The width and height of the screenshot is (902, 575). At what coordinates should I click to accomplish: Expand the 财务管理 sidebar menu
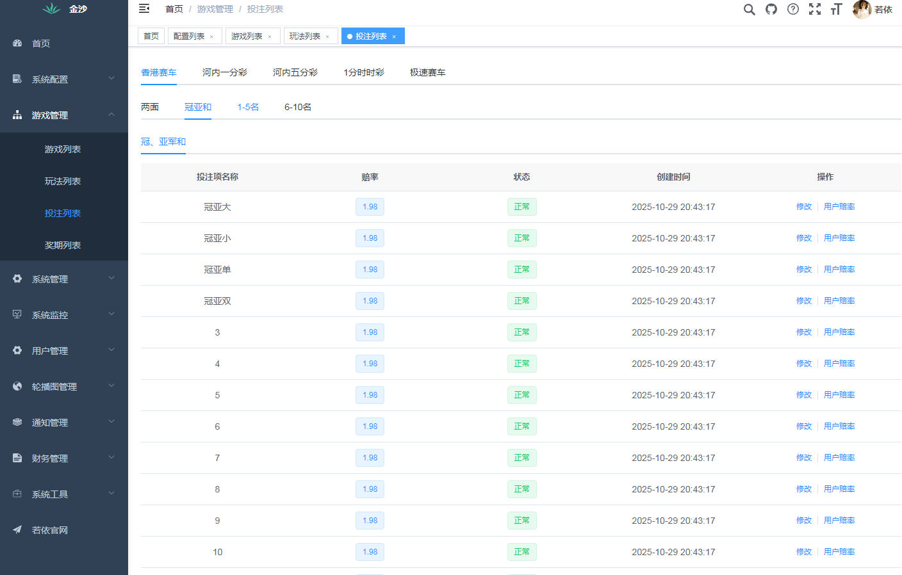pos(64,458)
